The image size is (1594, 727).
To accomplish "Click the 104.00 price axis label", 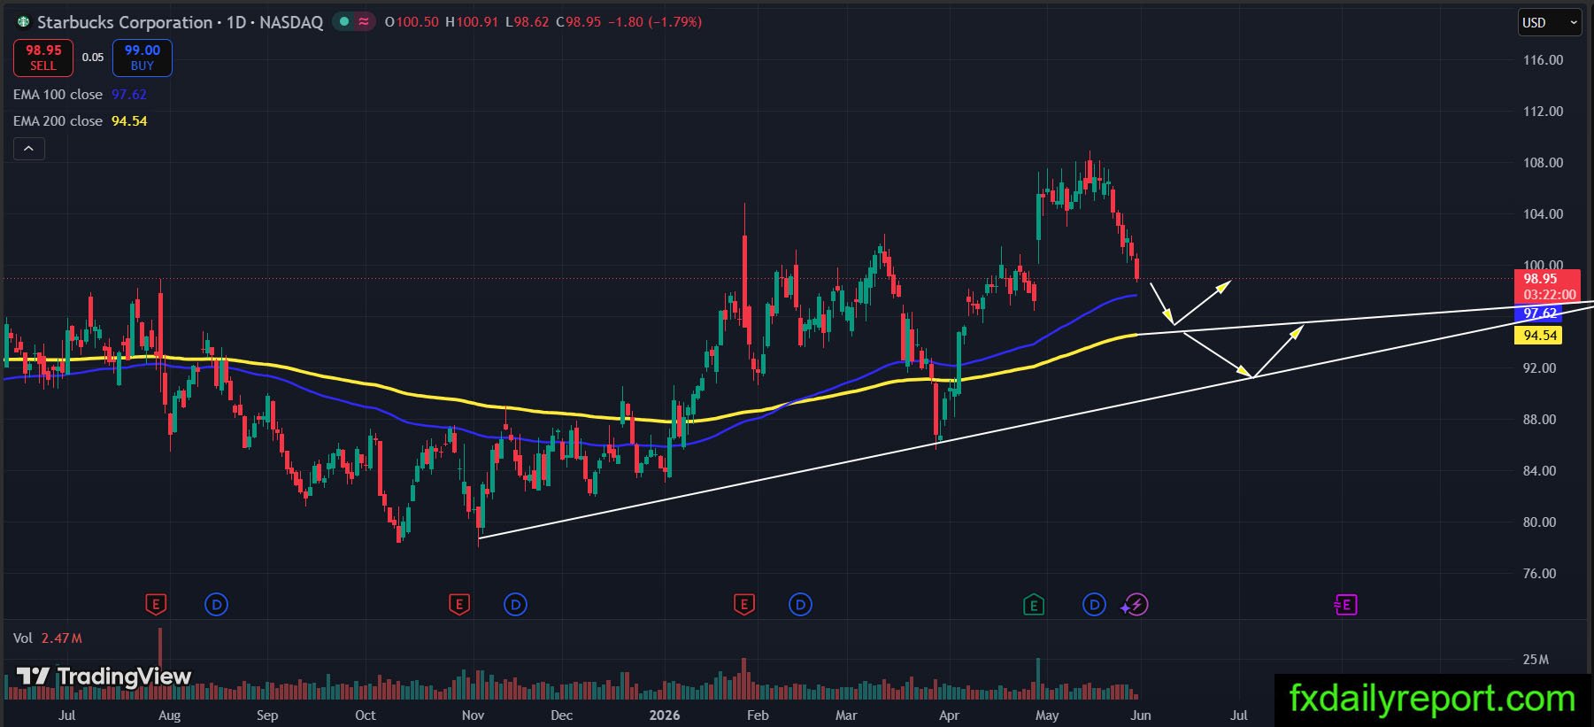I will (1543, 214).
